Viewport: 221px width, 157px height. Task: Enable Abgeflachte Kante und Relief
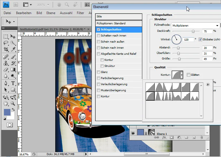coord(98,54)
